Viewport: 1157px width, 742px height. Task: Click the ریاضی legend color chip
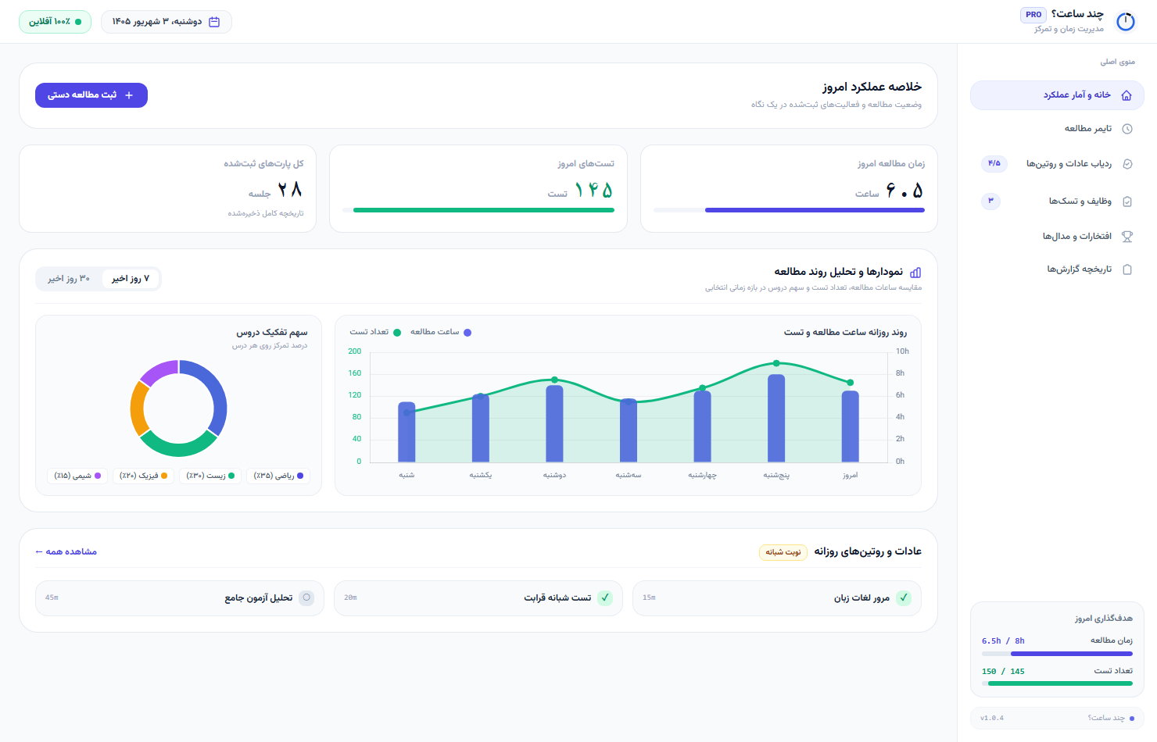300,476
